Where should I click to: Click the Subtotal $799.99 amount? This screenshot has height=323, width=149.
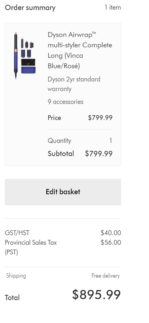pos(99,154)
